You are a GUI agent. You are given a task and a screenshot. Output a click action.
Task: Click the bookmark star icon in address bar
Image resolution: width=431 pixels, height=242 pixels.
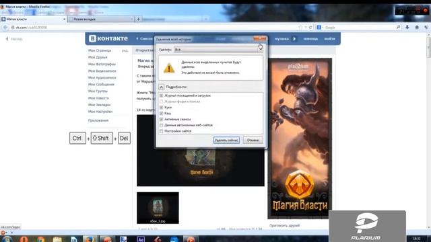(300, 28)
